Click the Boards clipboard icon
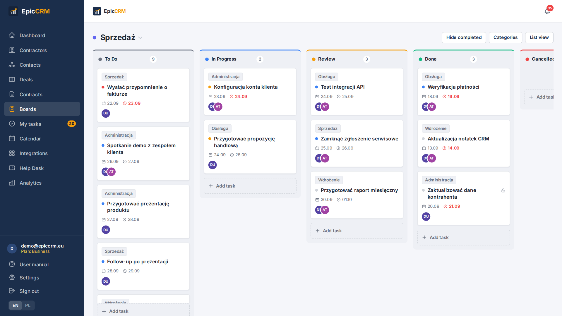Viewport: 562px width, 316px height. pos(12,109)
